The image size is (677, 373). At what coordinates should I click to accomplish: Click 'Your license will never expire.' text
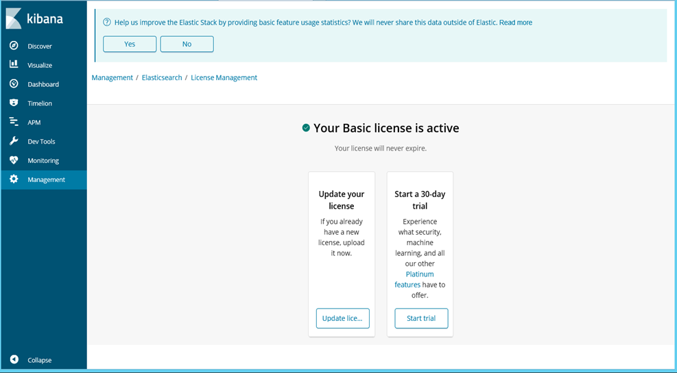click(x=381, y=148)
